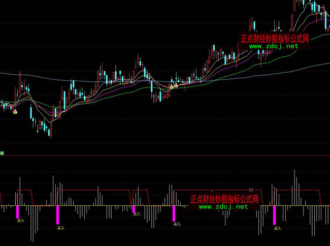The image size is (330, 246).
Task: Click the lowest red candlestick in the upper chart
Action: pos(50,131)
